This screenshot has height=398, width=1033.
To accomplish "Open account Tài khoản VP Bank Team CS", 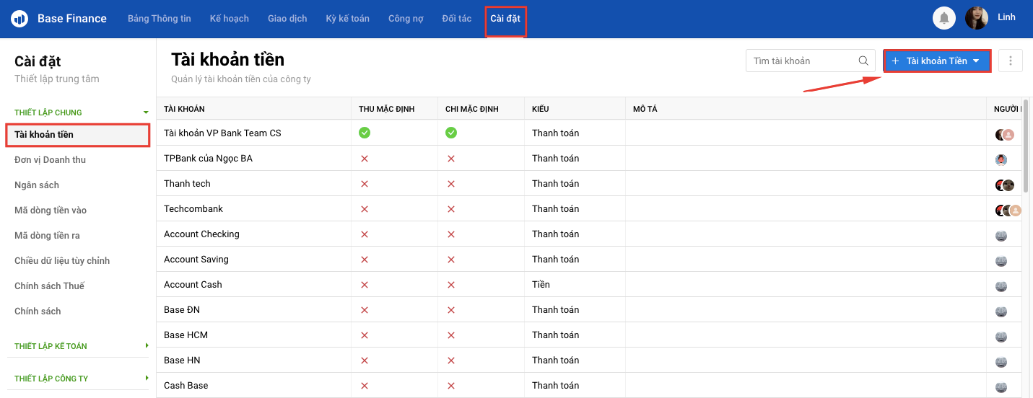I will [222, 133].
